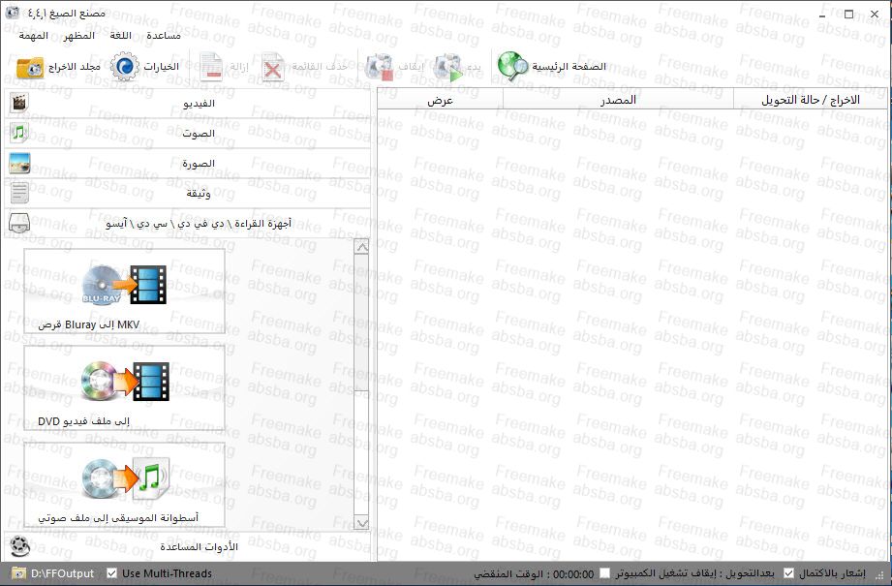Viewport: 892px width, 586px height.
Task: Open the Skin (المظهر) menu
Action: (x=79, y=35)
